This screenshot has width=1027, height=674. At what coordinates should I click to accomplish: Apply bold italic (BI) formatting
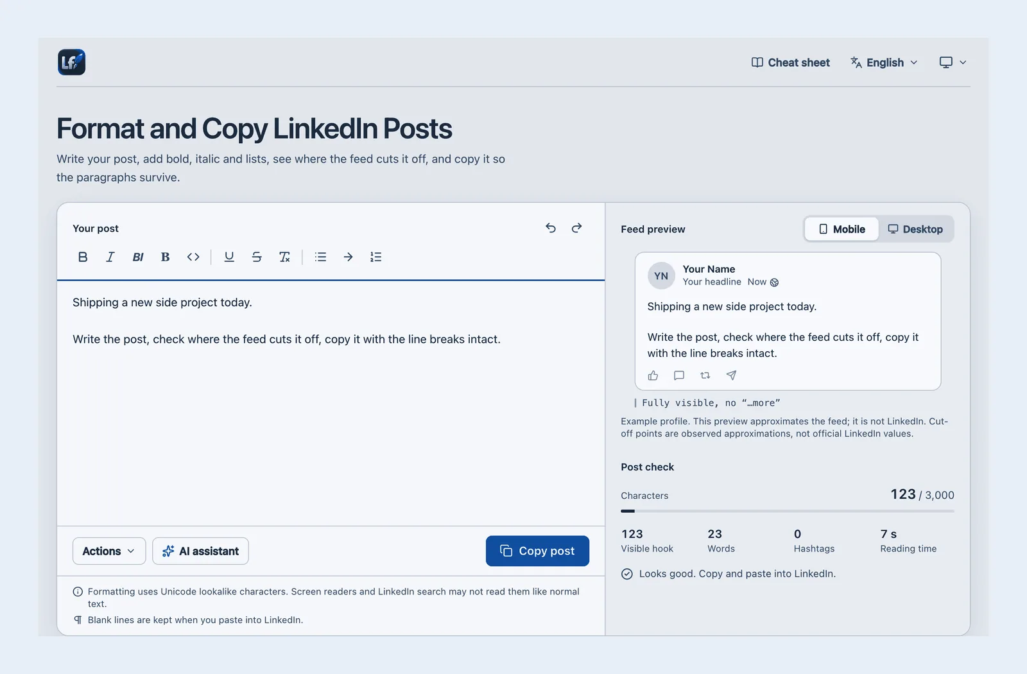[138, 257]
